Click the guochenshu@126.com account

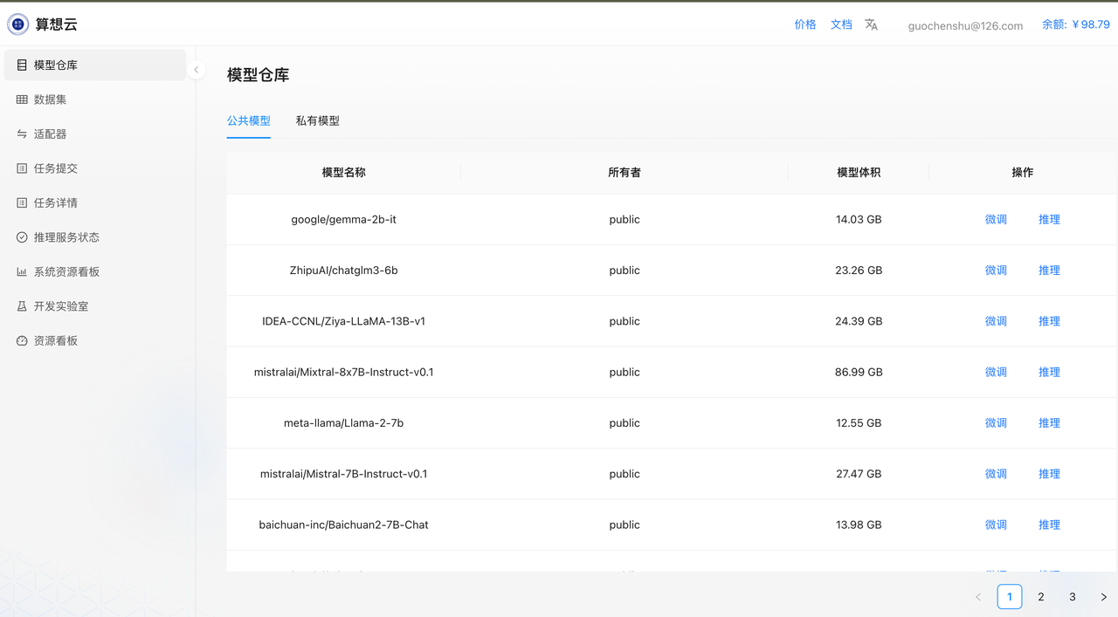(965, 25)
